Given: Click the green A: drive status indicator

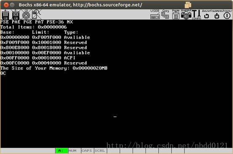Looking at the screenshot, I should (x=62, y=151).
